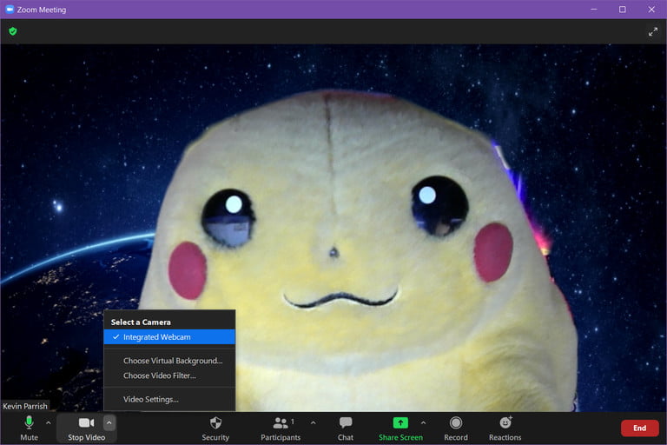Choose Video Filter from menu
This screenshot has width=667, height=445.
pyautogui.click(x=160, y=376)
